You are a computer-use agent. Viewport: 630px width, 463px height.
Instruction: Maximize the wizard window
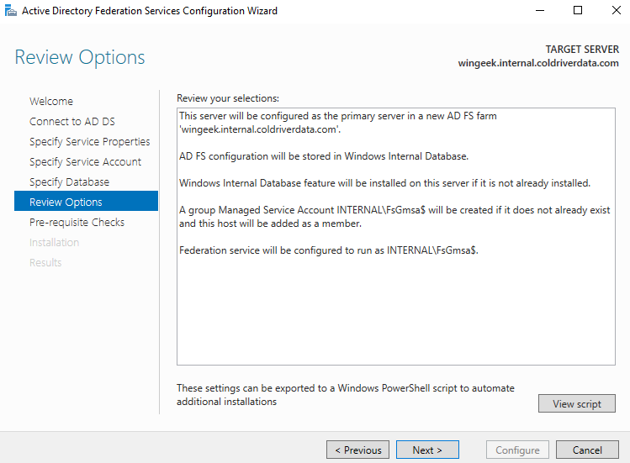[x=578, y=11]
